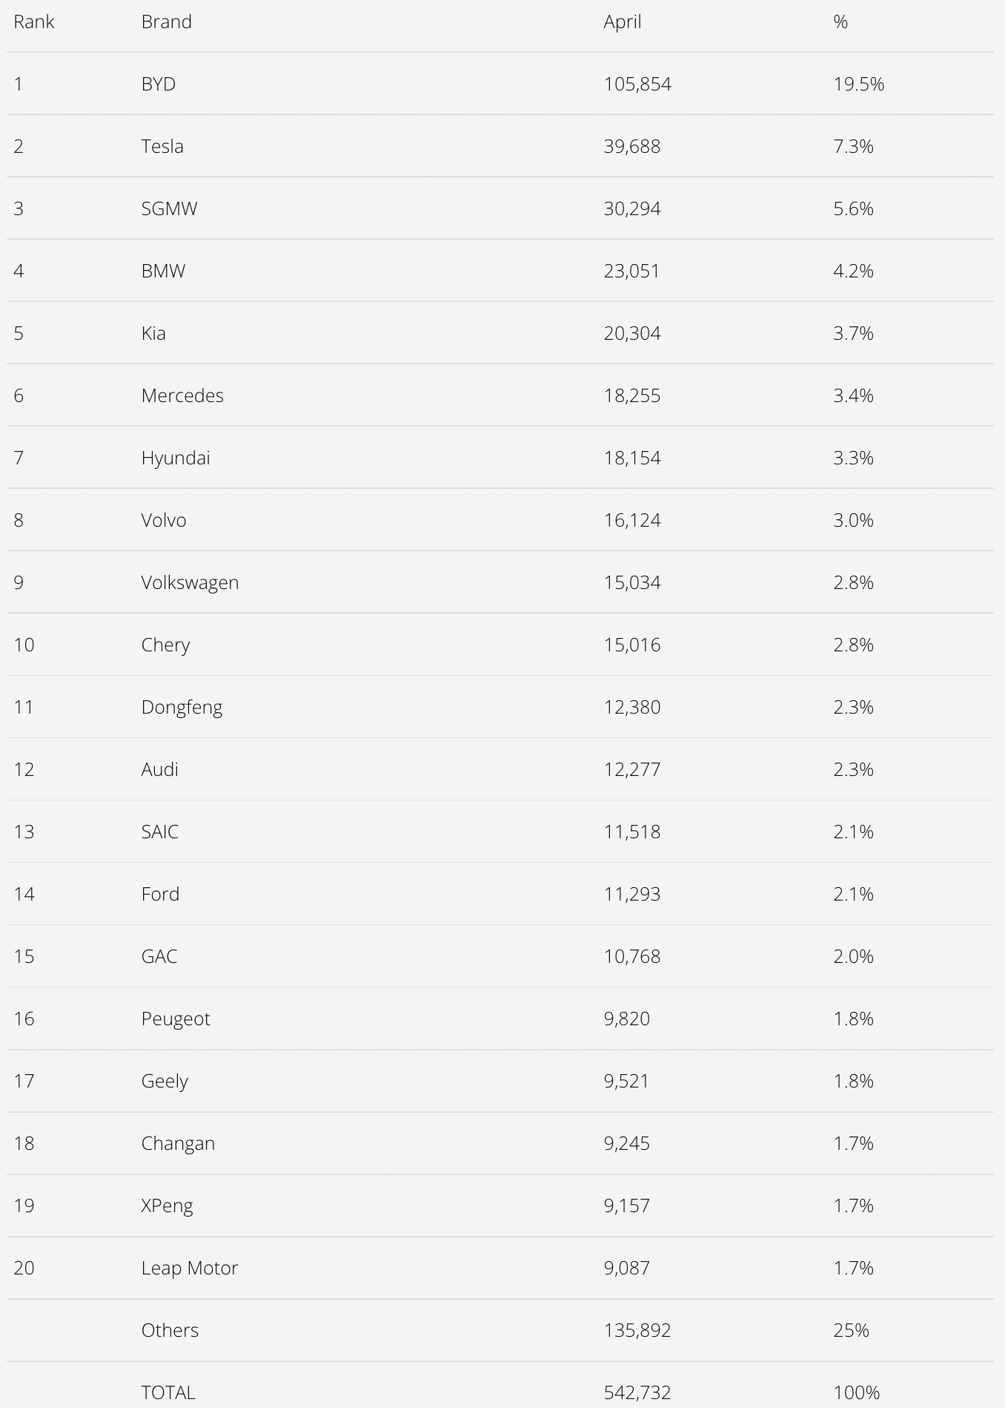Viewport: 1005px width, 1408px height.
Task: Select Tesla's April value 39,688
Action: 632,146
